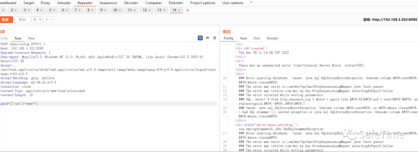Viewport: 418px width, 152px height.
Task: Switch request view to Raw
Action: coord(18,38)
